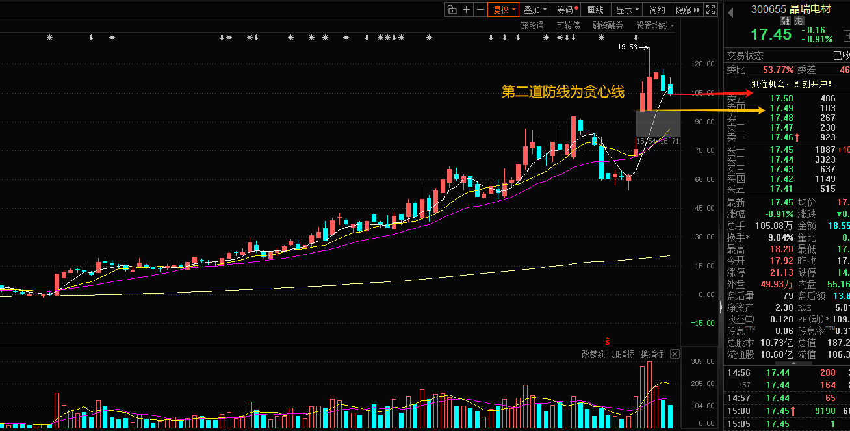Click the 港 badge under the stock name
The image size is (850, 431).
[799, 21]
